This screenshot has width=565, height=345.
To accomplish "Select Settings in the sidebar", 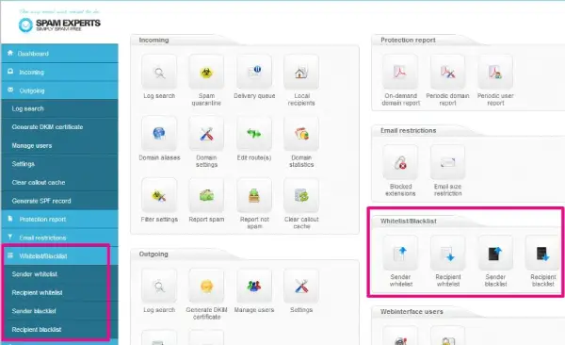I will tap(60, 164).
